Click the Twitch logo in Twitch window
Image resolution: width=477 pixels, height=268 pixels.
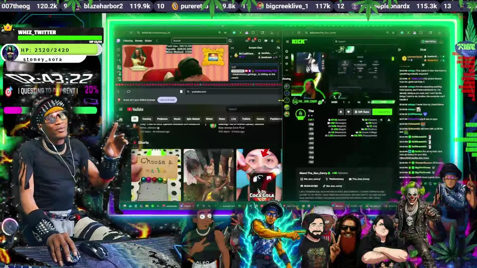pyautogui.click(x=118, y=41)
